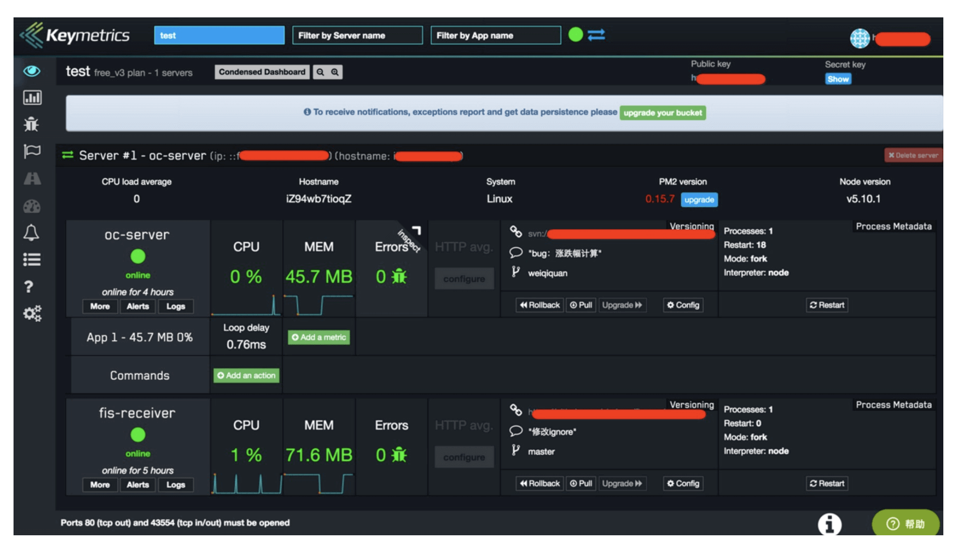Open the bell notifications sidebar icon
This screenshot has height=543, width=953.
(31, 233)
